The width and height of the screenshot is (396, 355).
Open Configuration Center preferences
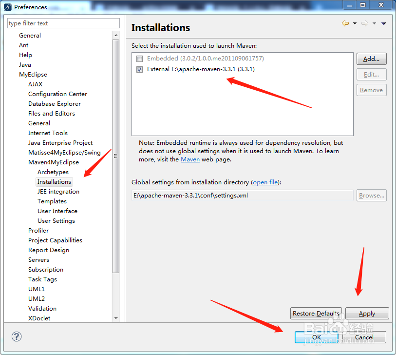(57, 94)
